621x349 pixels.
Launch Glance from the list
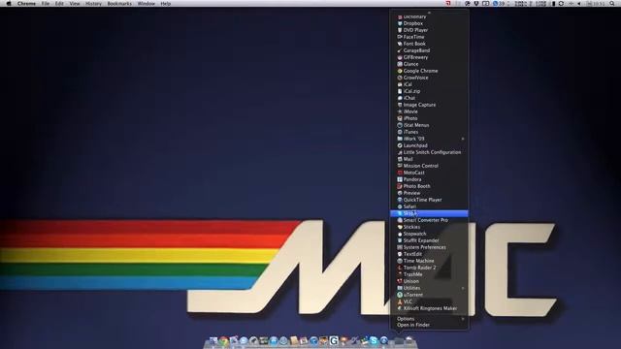(x=429, y=64)
